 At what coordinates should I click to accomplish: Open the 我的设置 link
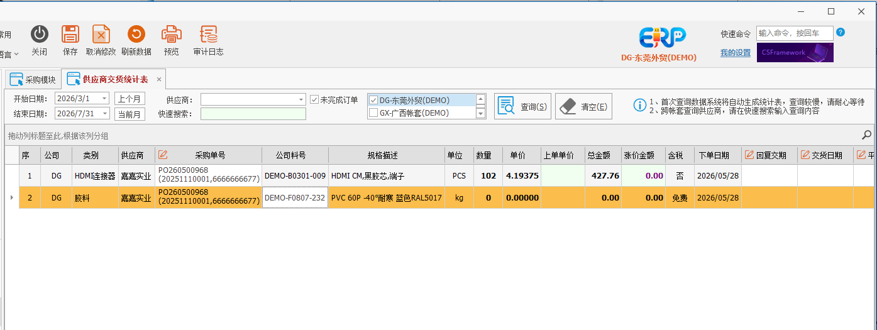pos(736,53)
